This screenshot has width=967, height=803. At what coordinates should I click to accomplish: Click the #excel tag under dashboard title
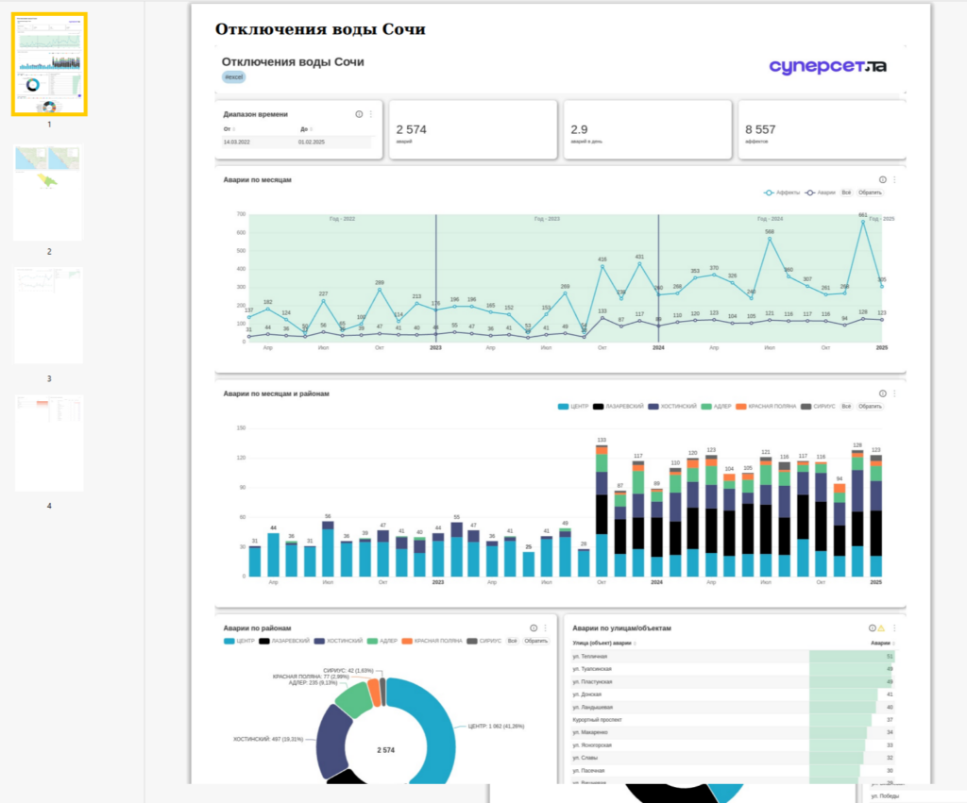click(234, 77)
